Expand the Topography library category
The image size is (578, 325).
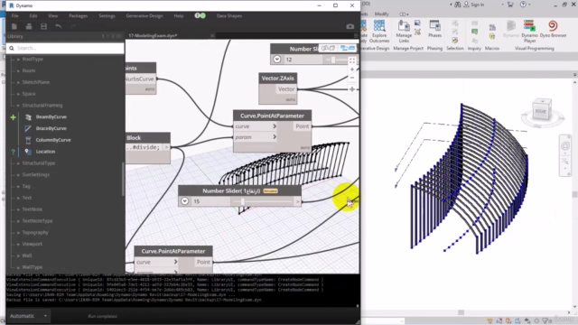18,233
